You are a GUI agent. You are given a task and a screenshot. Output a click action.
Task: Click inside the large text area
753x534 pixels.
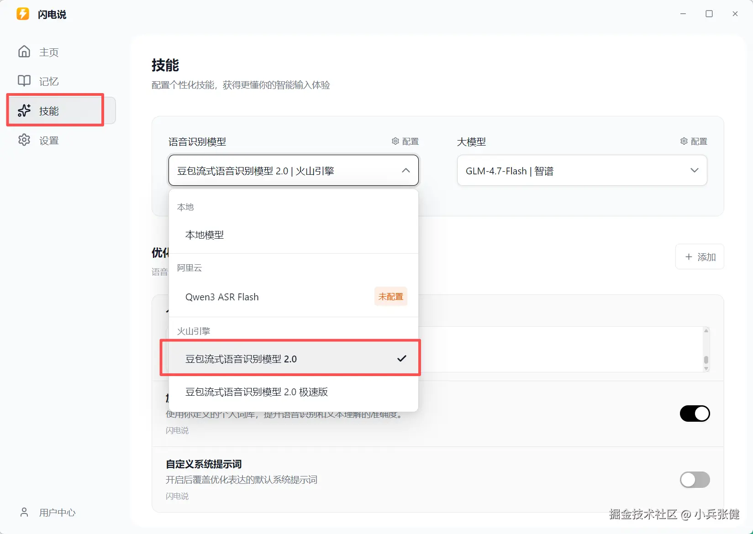point(561,349)
